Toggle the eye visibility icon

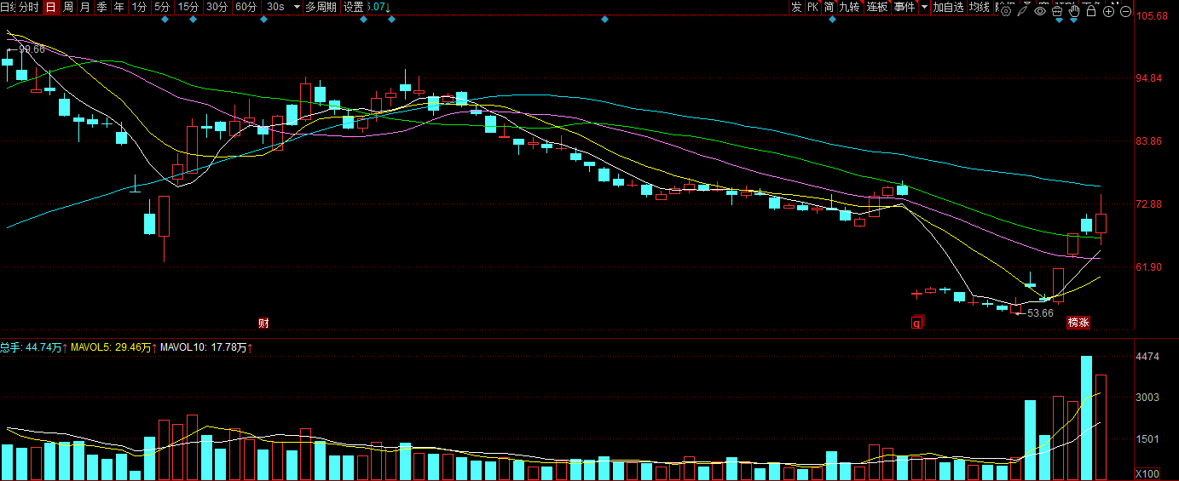[x=1040, y=11]
